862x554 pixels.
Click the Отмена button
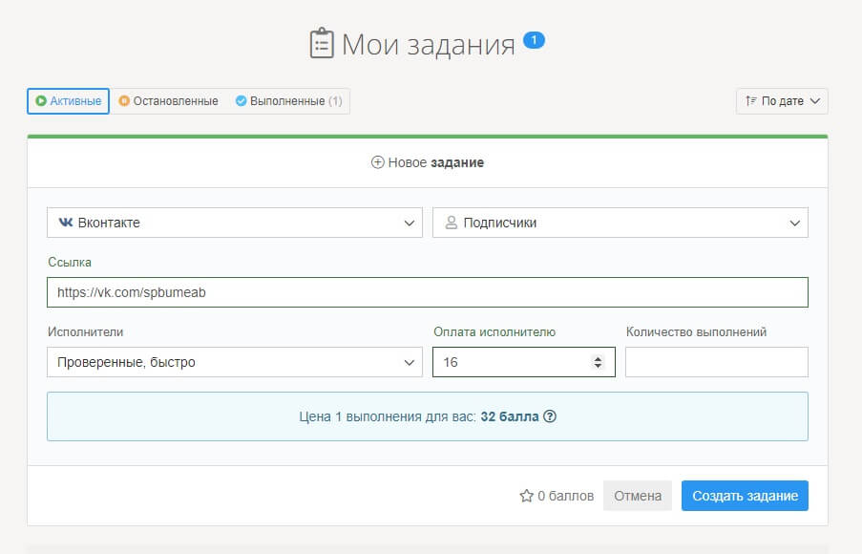[x=638, y=496]
